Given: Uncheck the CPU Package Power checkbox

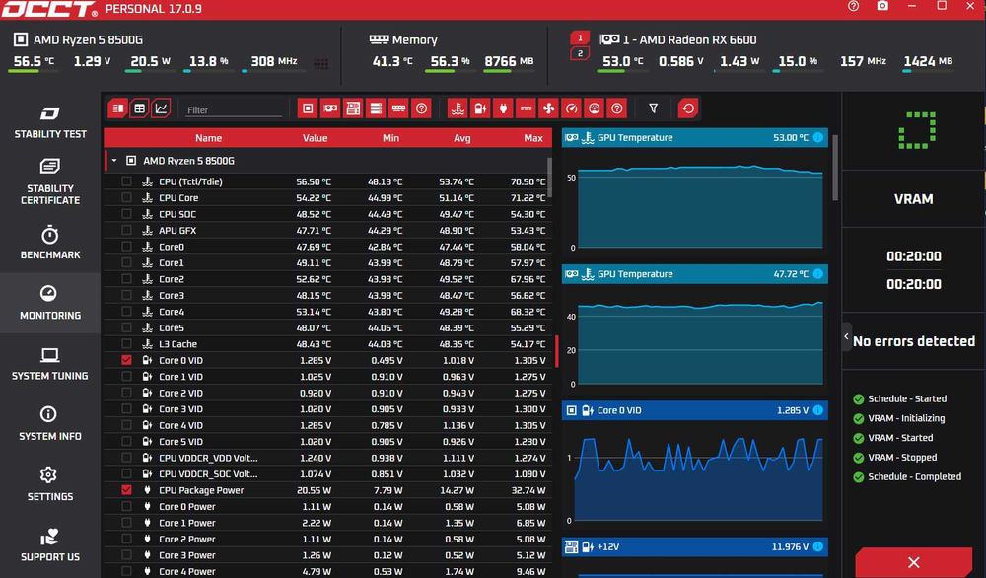Looking at the screenshot, I should click(126, 490).
